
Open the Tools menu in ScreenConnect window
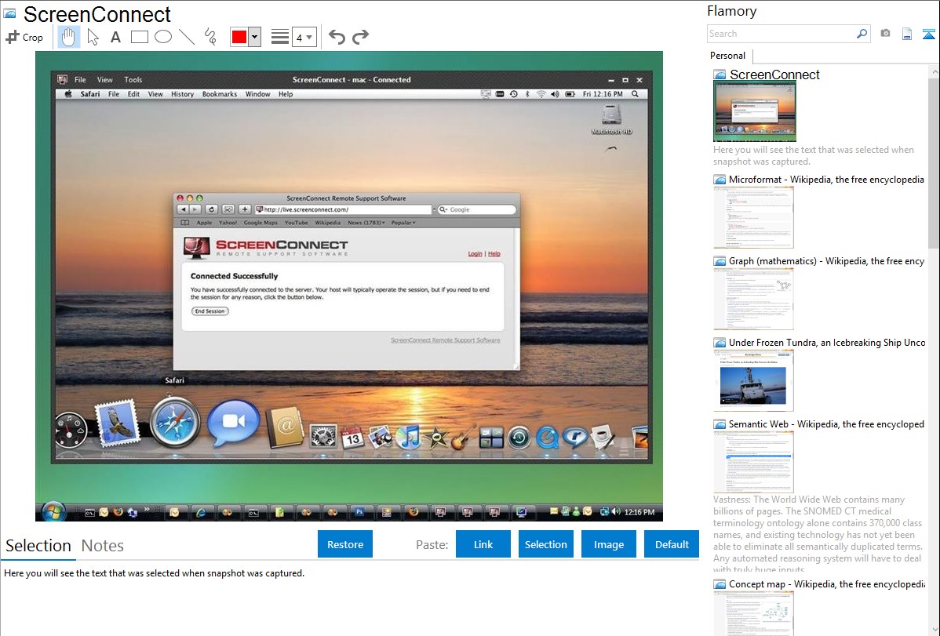(x=133, y=80)
